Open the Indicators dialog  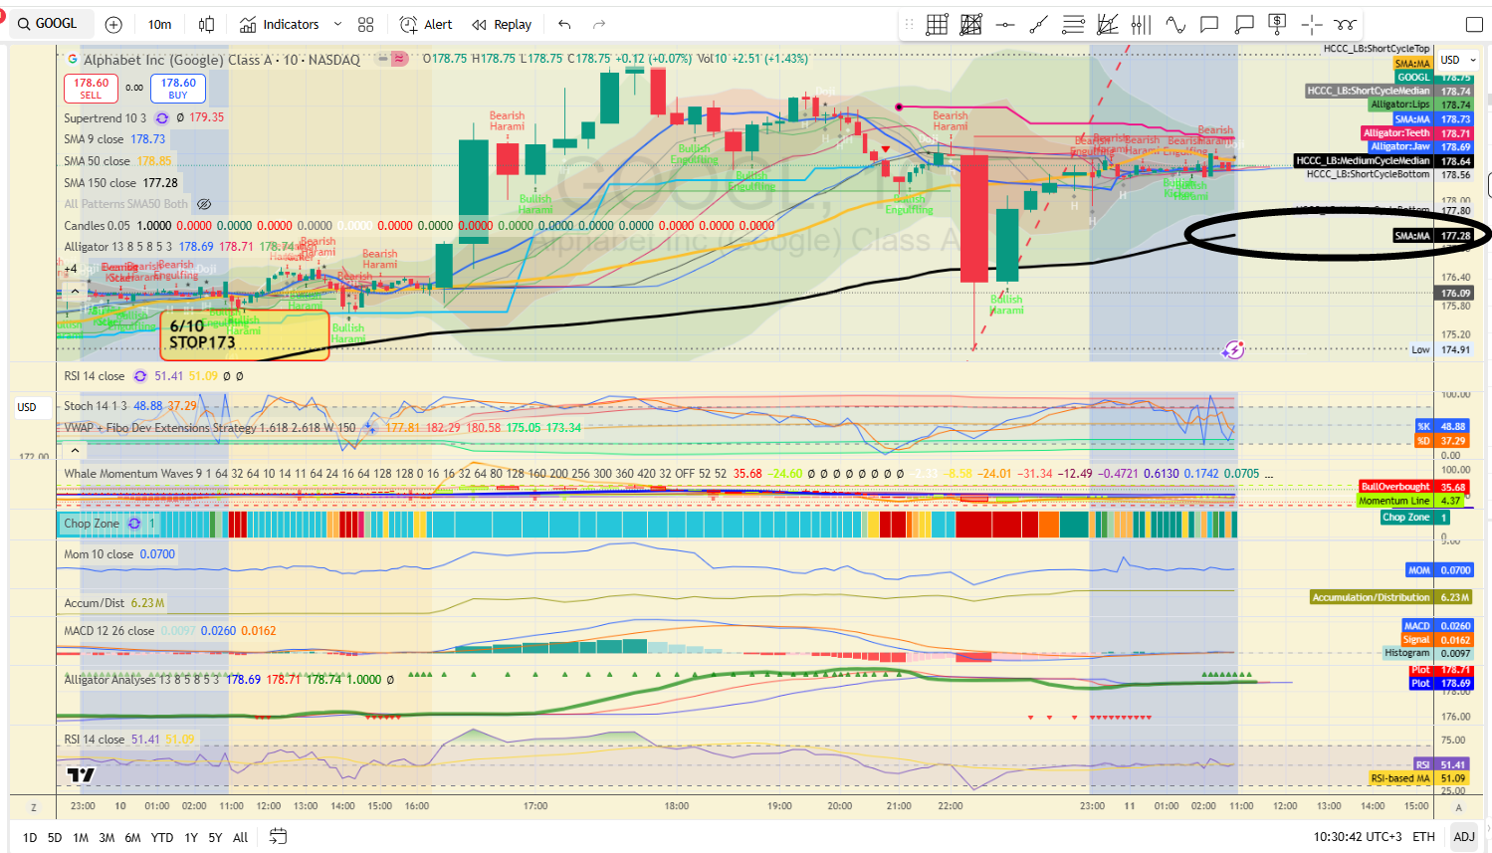pos(280,24)
